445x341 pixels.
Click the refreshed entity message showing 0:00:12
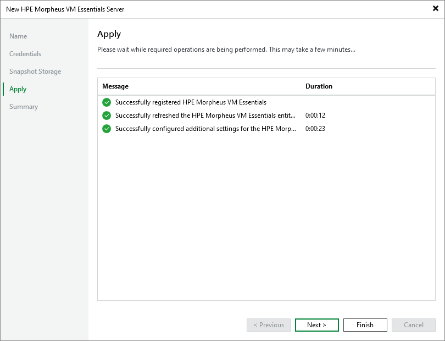[191, 116]
